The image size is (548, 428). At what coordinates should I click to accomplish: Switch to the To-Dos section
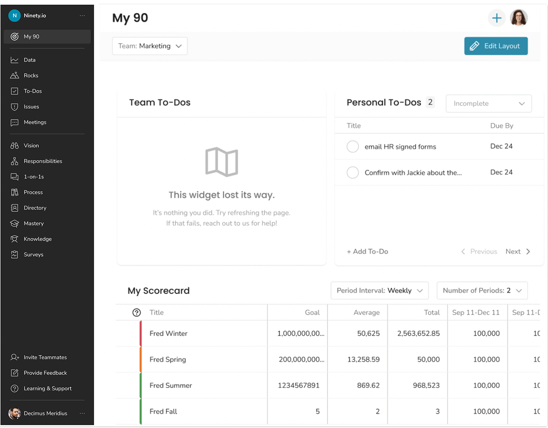click(x=32, y=91)
